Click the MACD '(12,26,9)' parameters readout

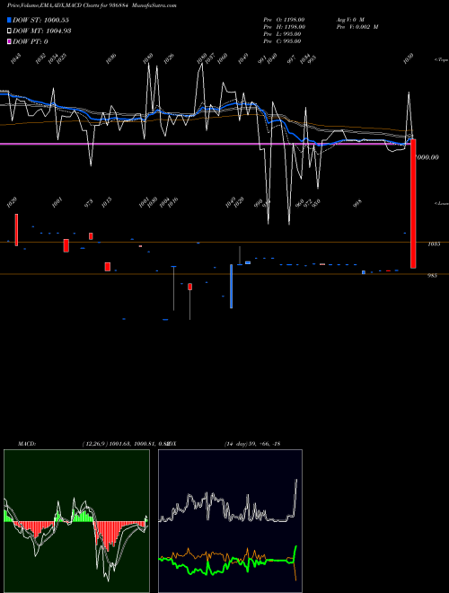(95, 444)
